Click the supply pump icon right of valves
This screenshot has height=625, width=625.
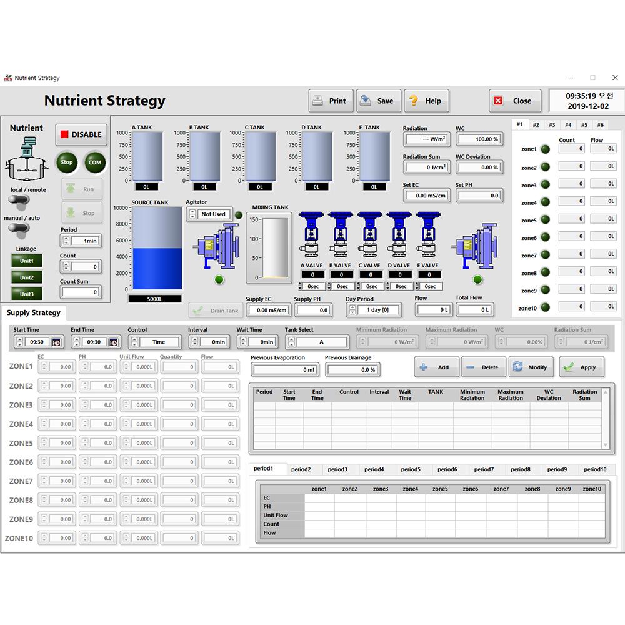(476, 247)
